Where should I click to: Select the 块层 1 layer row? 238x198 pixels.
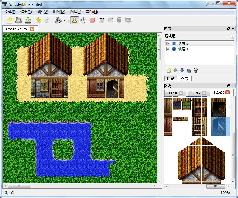click(199, 49)
